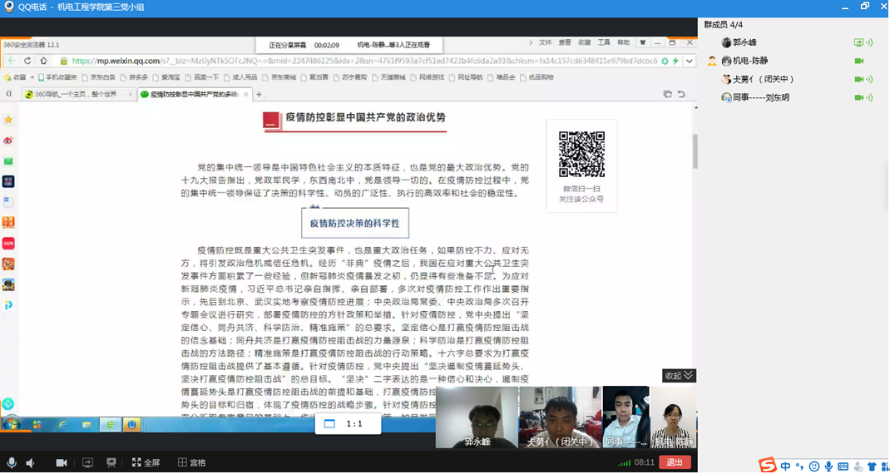890x474 pixels.
Task: Click the presentation whiteboard icon
Action: tap(111, 462)
